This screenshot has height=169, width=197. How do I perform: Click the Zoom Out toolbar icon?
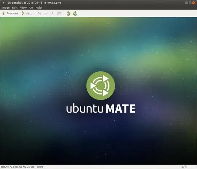[46, 14]
